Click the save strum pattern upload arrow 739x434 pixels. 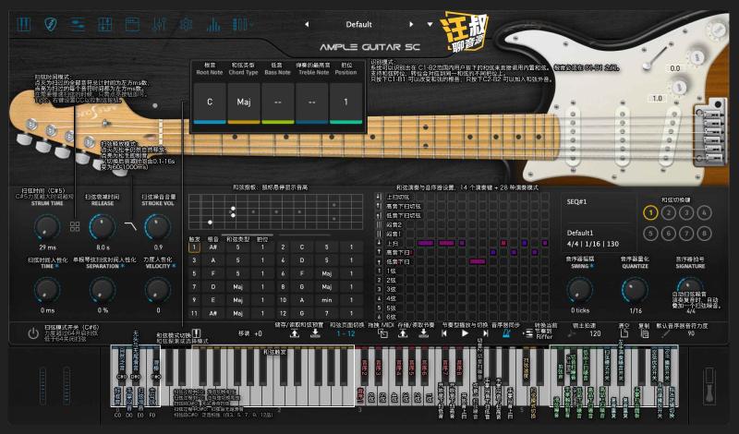point(403,333)
